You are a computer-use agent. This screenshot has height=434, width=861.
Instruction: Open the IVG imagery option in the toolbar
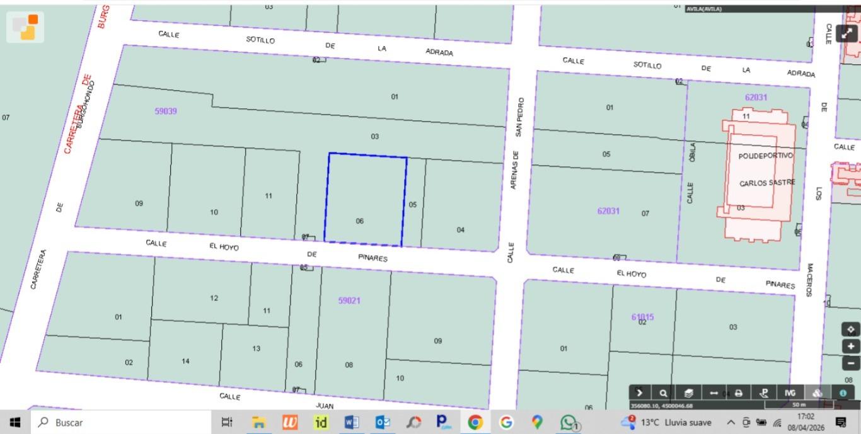pos(790,392)
